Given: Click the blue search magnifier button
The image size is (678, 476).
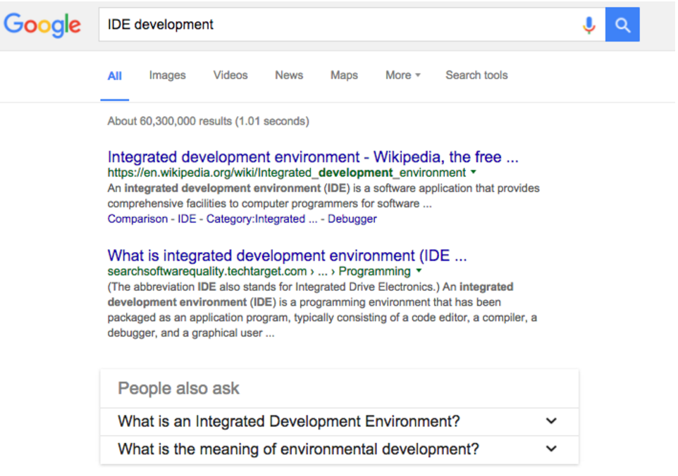Looking at the screenshot, I should coord(622,25).
